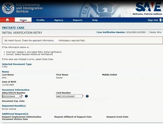Click the 'Additional Request(s)' heading
Image resolution: width=163 pixels, height=124 pixels.
point(15,114)
